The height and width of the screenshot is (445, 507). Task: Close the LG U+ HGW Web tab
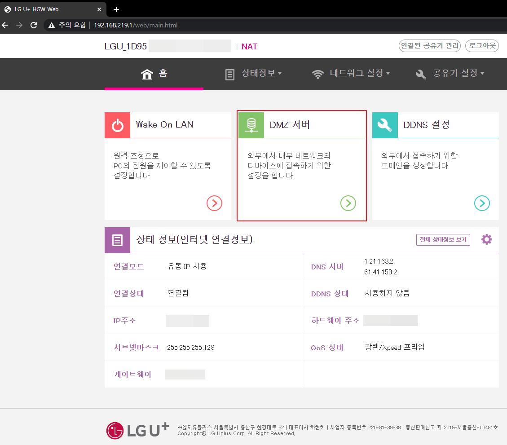point(99,9)
